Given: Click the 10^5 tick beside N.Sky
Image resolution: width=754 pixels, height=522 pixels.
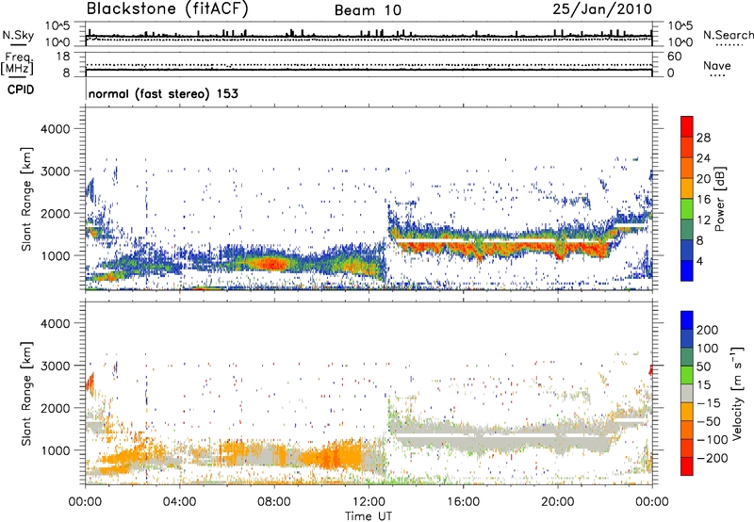Looking at the screenshot, I should point(57,26).
